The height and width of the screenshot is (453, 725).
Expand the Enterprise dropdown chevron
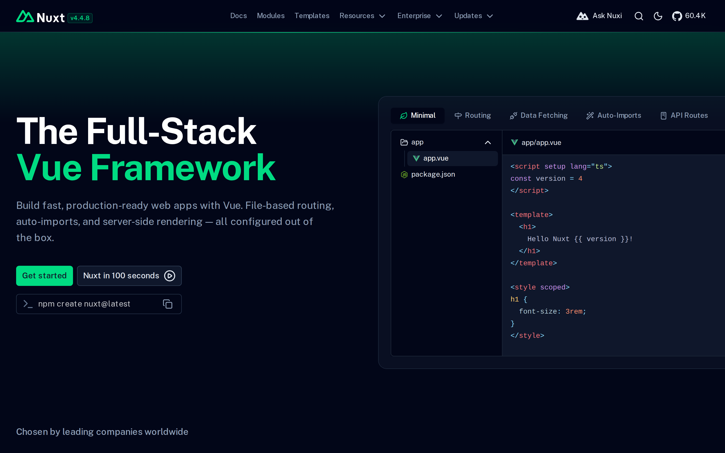(x=439, y=16)
